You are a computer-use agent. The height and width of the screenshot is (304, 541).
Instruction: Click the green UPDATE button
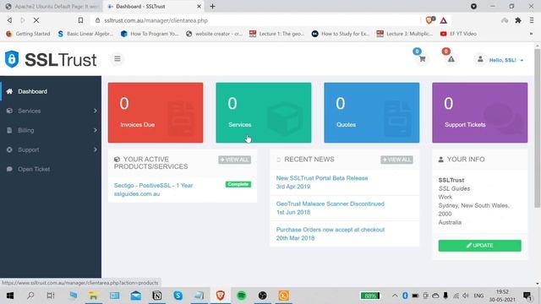[x=480, y=246]
